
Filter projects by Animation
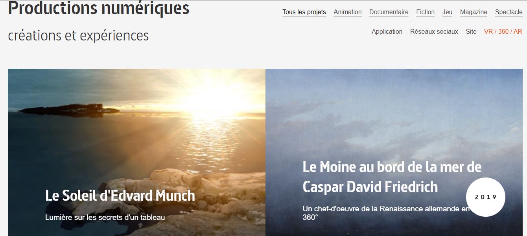tap(348, 12)
